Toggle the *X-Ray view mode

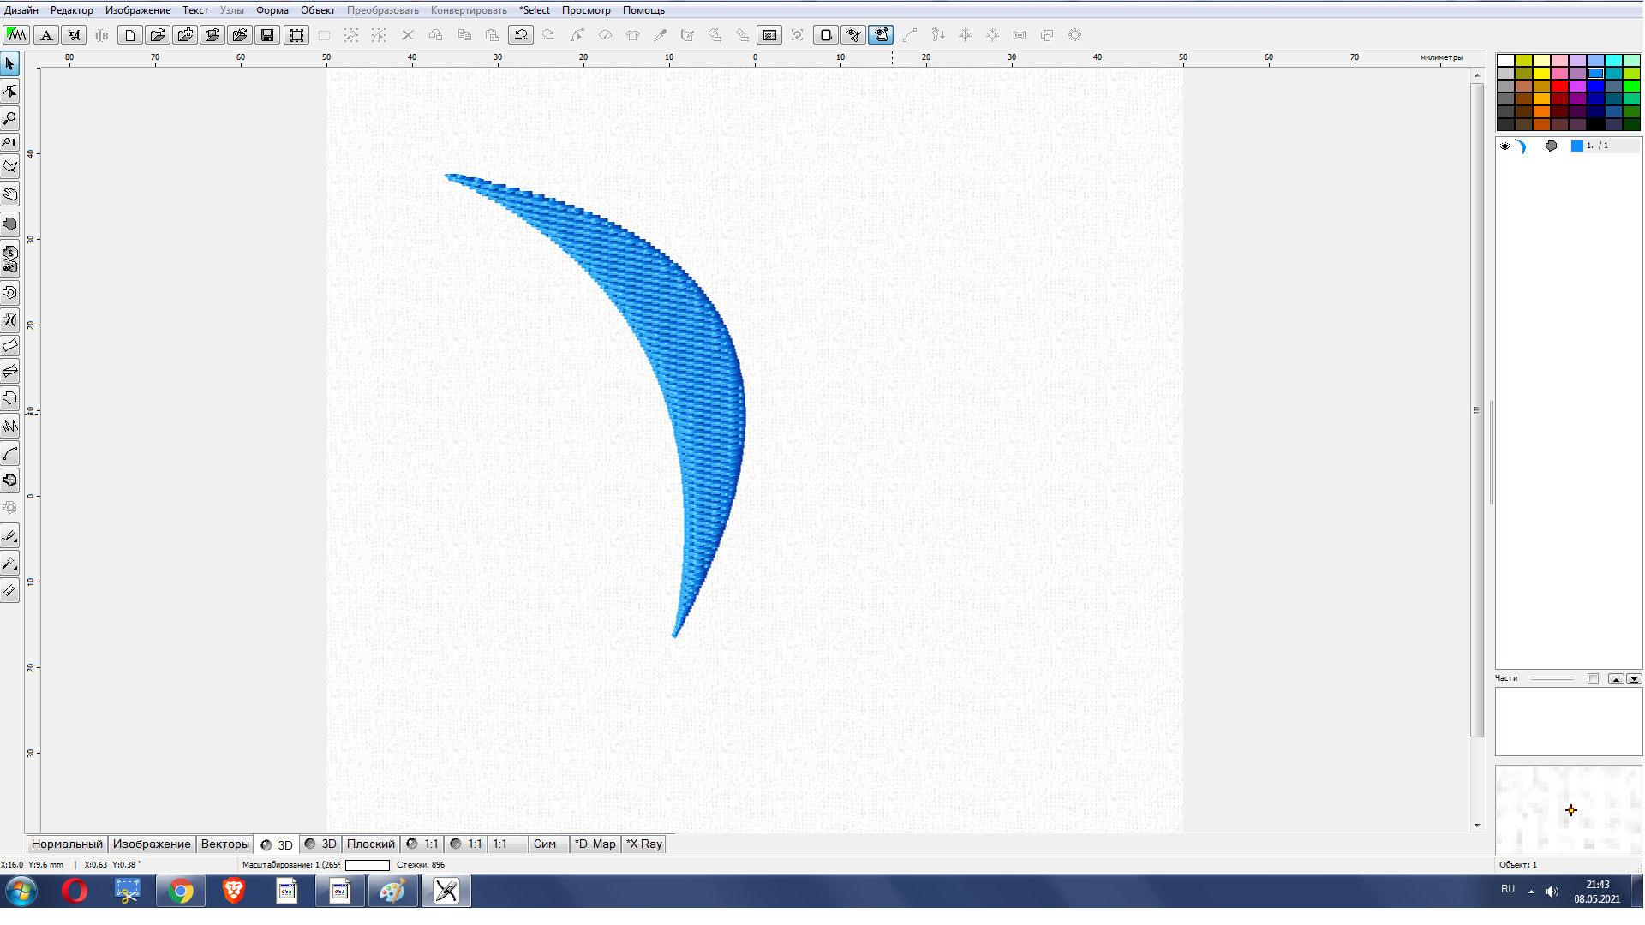coord(644,844)
